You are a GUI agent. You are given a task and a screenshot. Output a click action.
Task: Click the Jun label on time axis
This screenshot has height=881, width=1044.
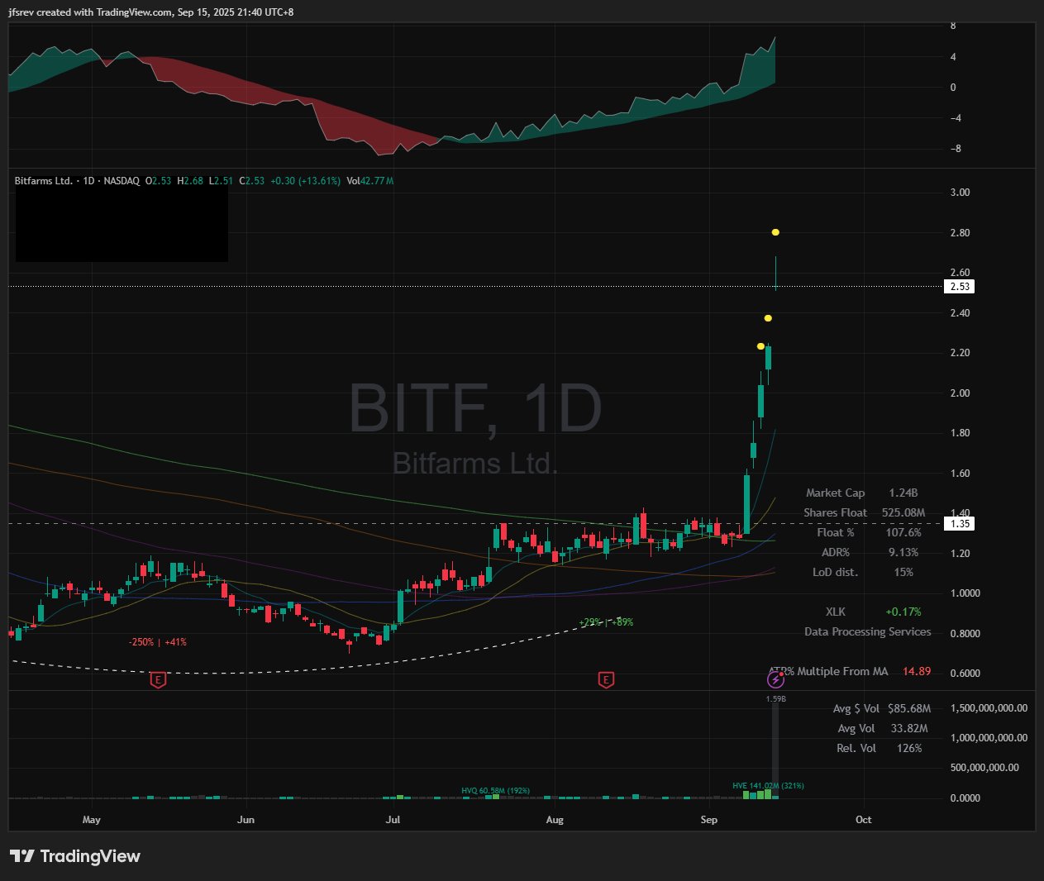pyautogui.click(x=246, y=820)
